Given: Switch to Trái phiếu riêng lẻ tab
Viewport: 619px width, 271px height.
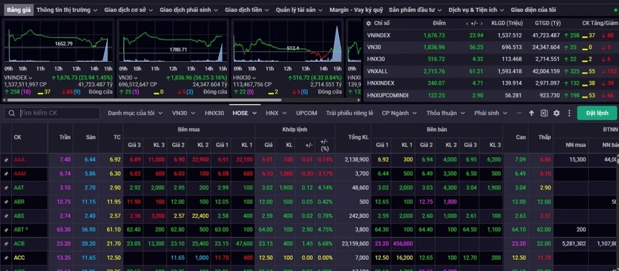Looking at the screenshot, I should point(349,113).
